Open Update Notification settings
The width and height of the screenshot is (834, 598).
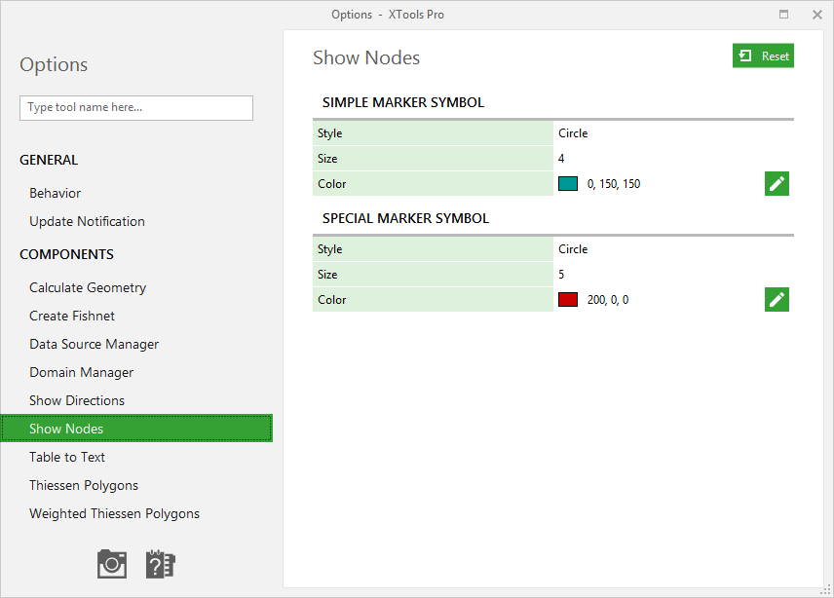point(88,221)
